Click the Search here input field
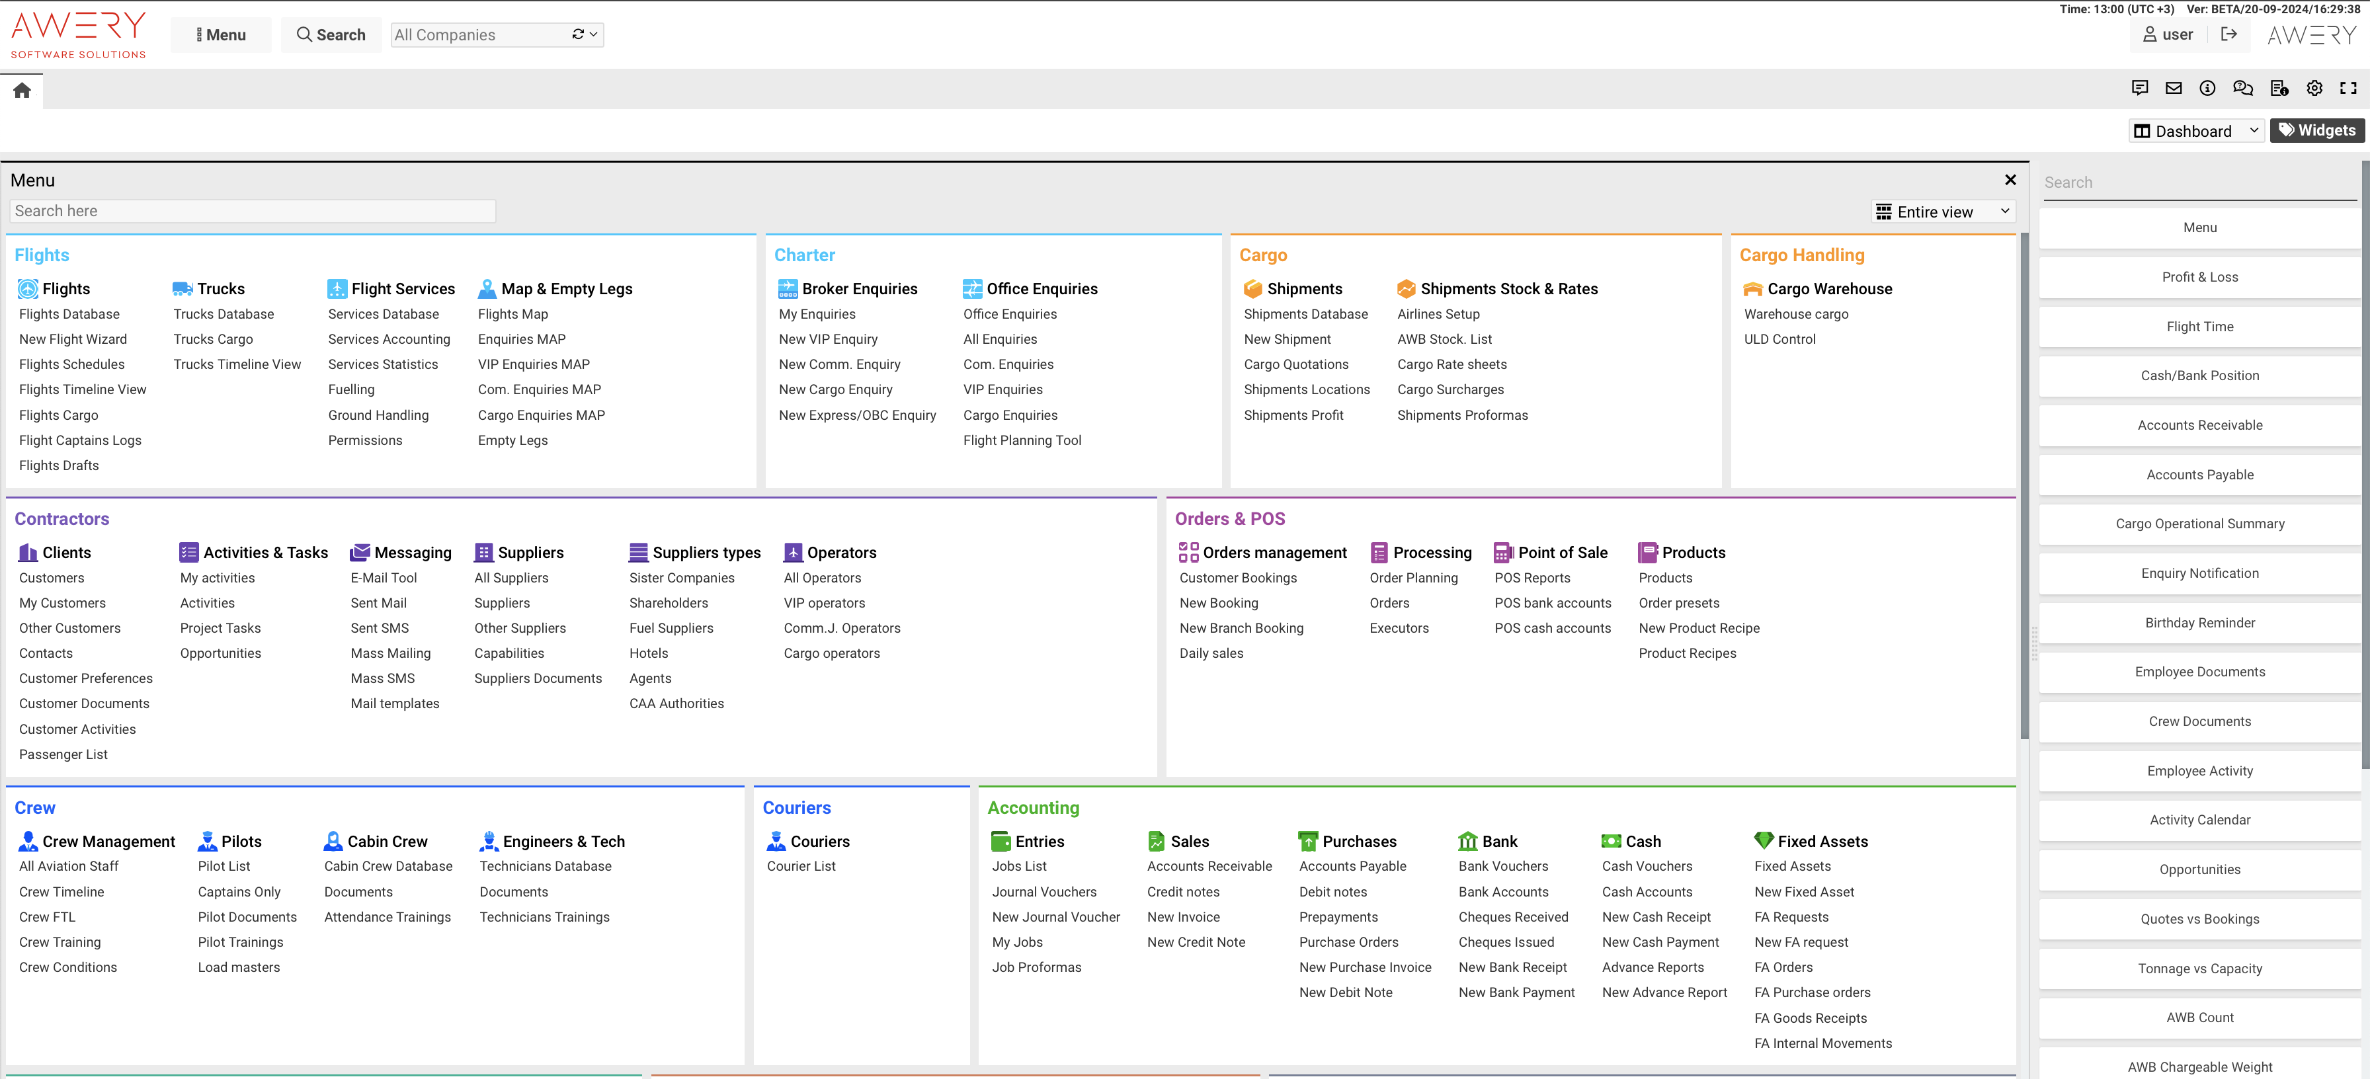This screenshot has height=1079, width=2370. point(253,212)
